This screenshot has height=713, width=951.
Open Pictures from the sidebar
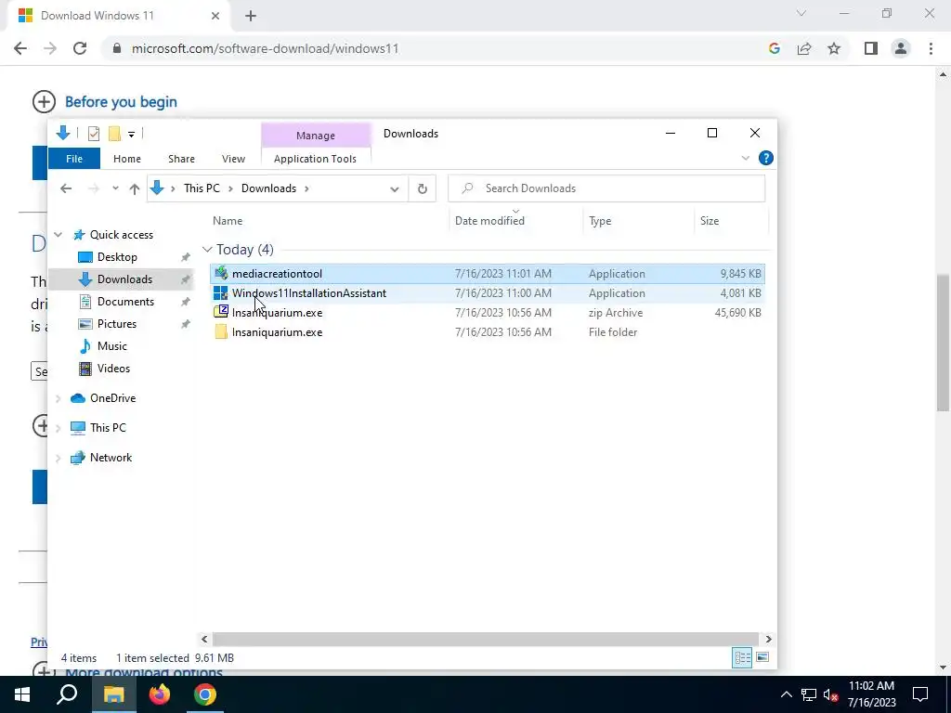point(116,324)
